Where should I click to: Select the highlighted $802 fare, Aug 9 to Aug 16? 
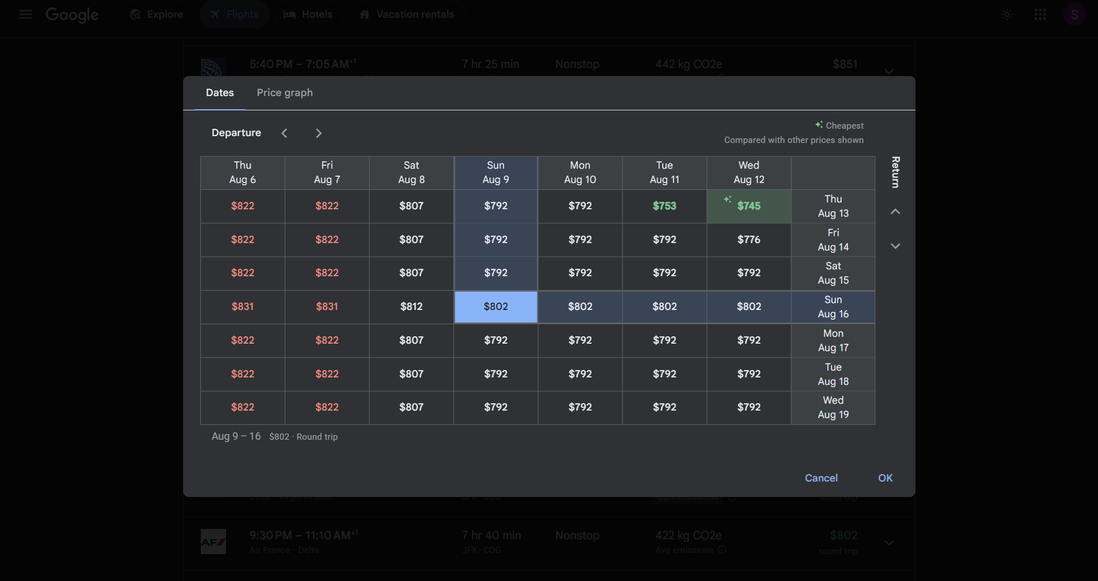click(496, 307)
